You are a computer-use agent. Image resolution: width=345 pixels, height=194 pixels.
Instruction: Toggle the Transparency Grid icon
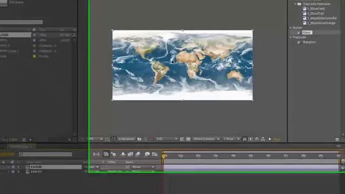coord(188,139)
